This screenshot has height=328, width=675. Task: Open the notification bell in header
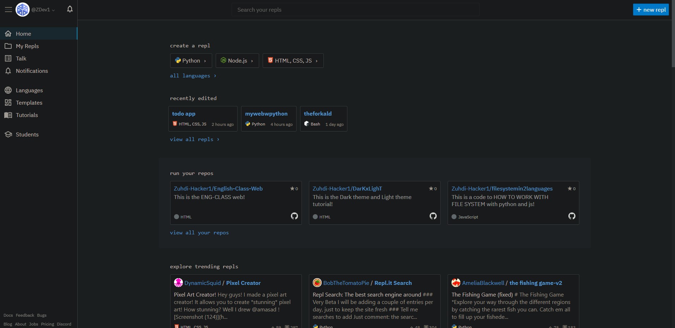click(70, 9)
